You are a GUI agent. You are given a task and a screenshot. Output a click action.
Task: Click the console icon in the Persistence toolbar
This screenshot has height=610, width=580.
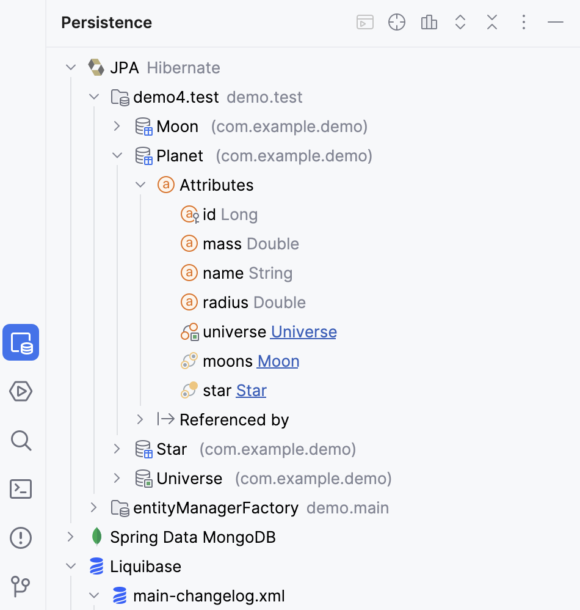click(x=365, y=22)
